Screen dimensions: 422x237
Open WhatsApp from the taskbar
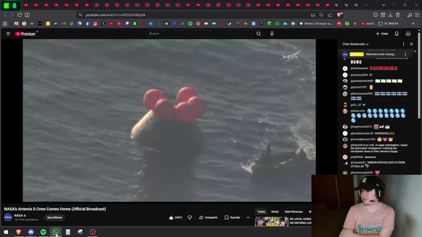tap(56, 232)
